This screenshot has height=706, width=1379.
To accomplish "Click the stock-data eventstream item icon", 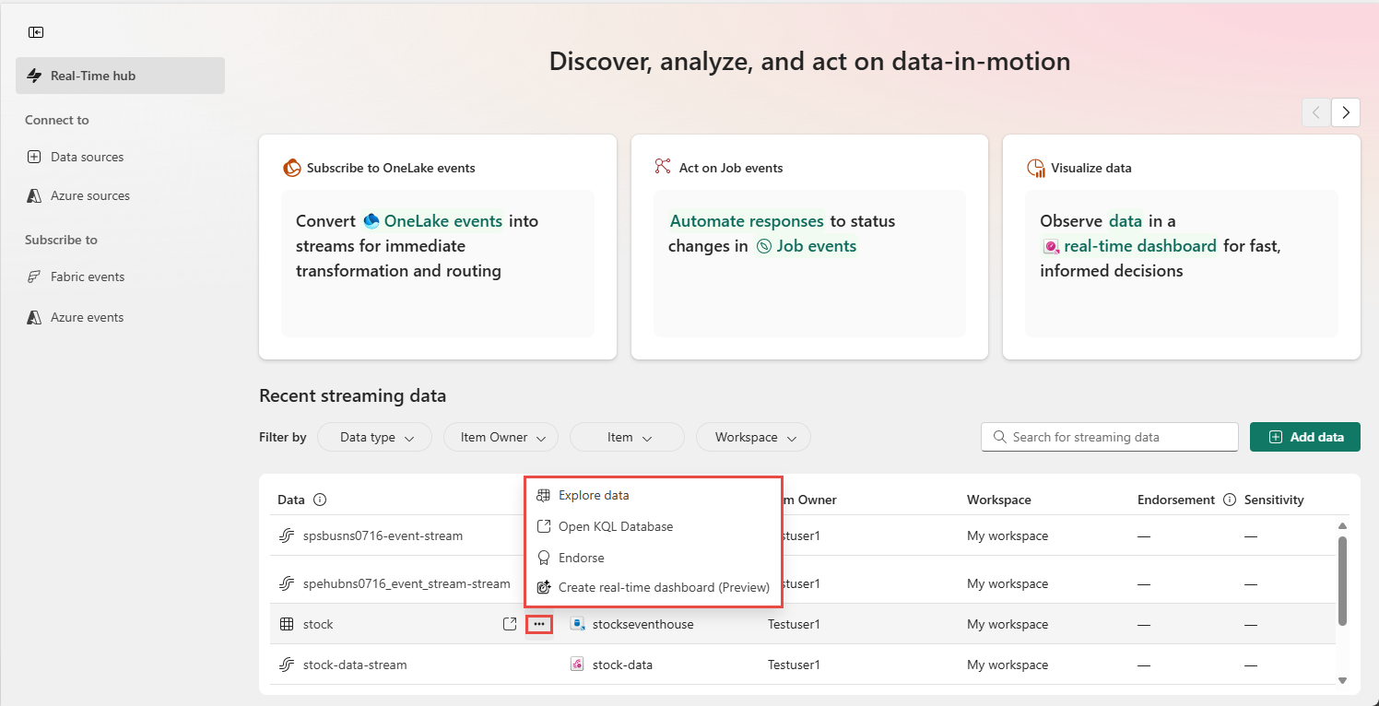I will click(577, 665).
